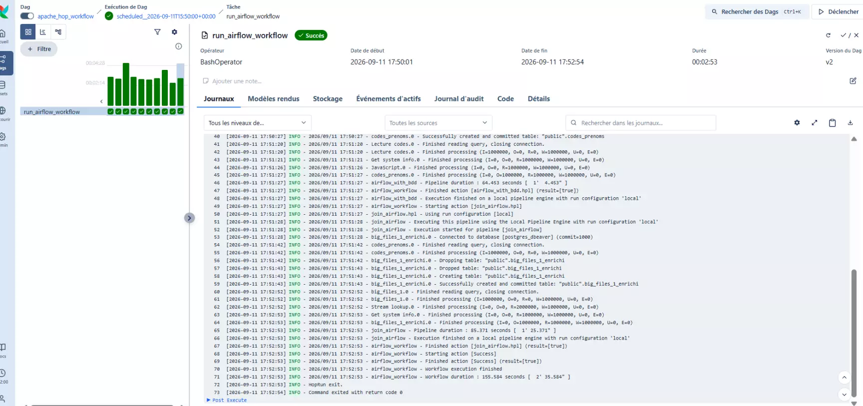The height and width of the screenshot is (406, 863).
Task: Click the info circle icon above the bars
Action: coord(179,46)
